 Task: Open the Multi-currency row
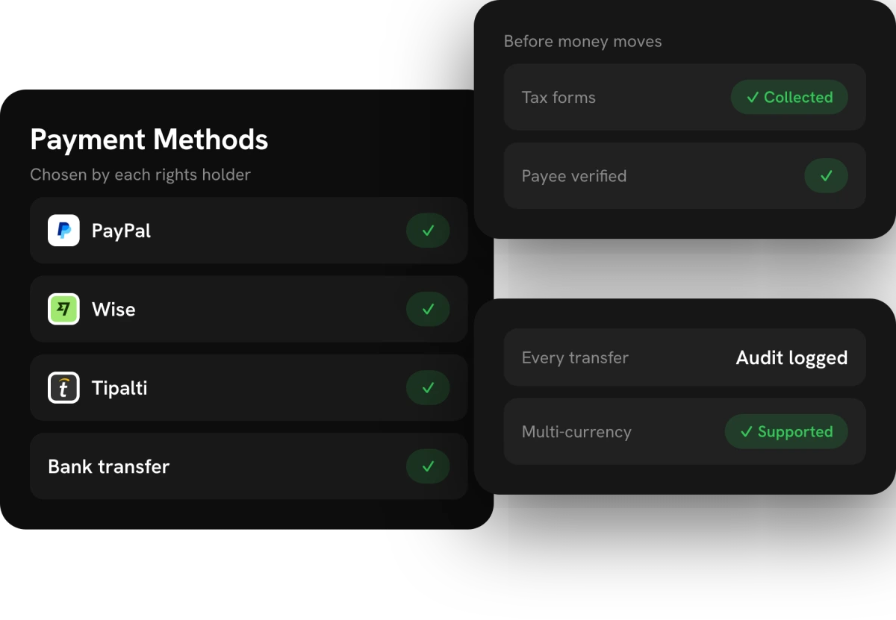coord(685,431)
